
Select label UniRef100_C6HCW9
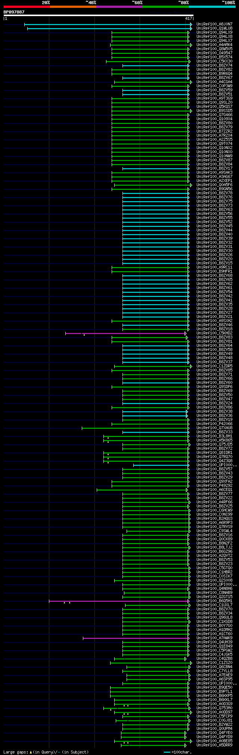coord(214,510)
